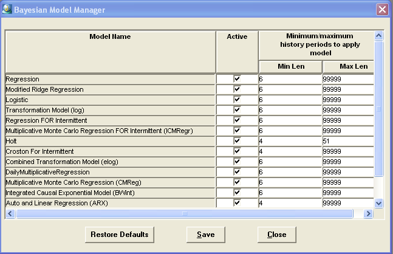
Task: Uncheck Active for the Holt model
Action: coord(237,141)
